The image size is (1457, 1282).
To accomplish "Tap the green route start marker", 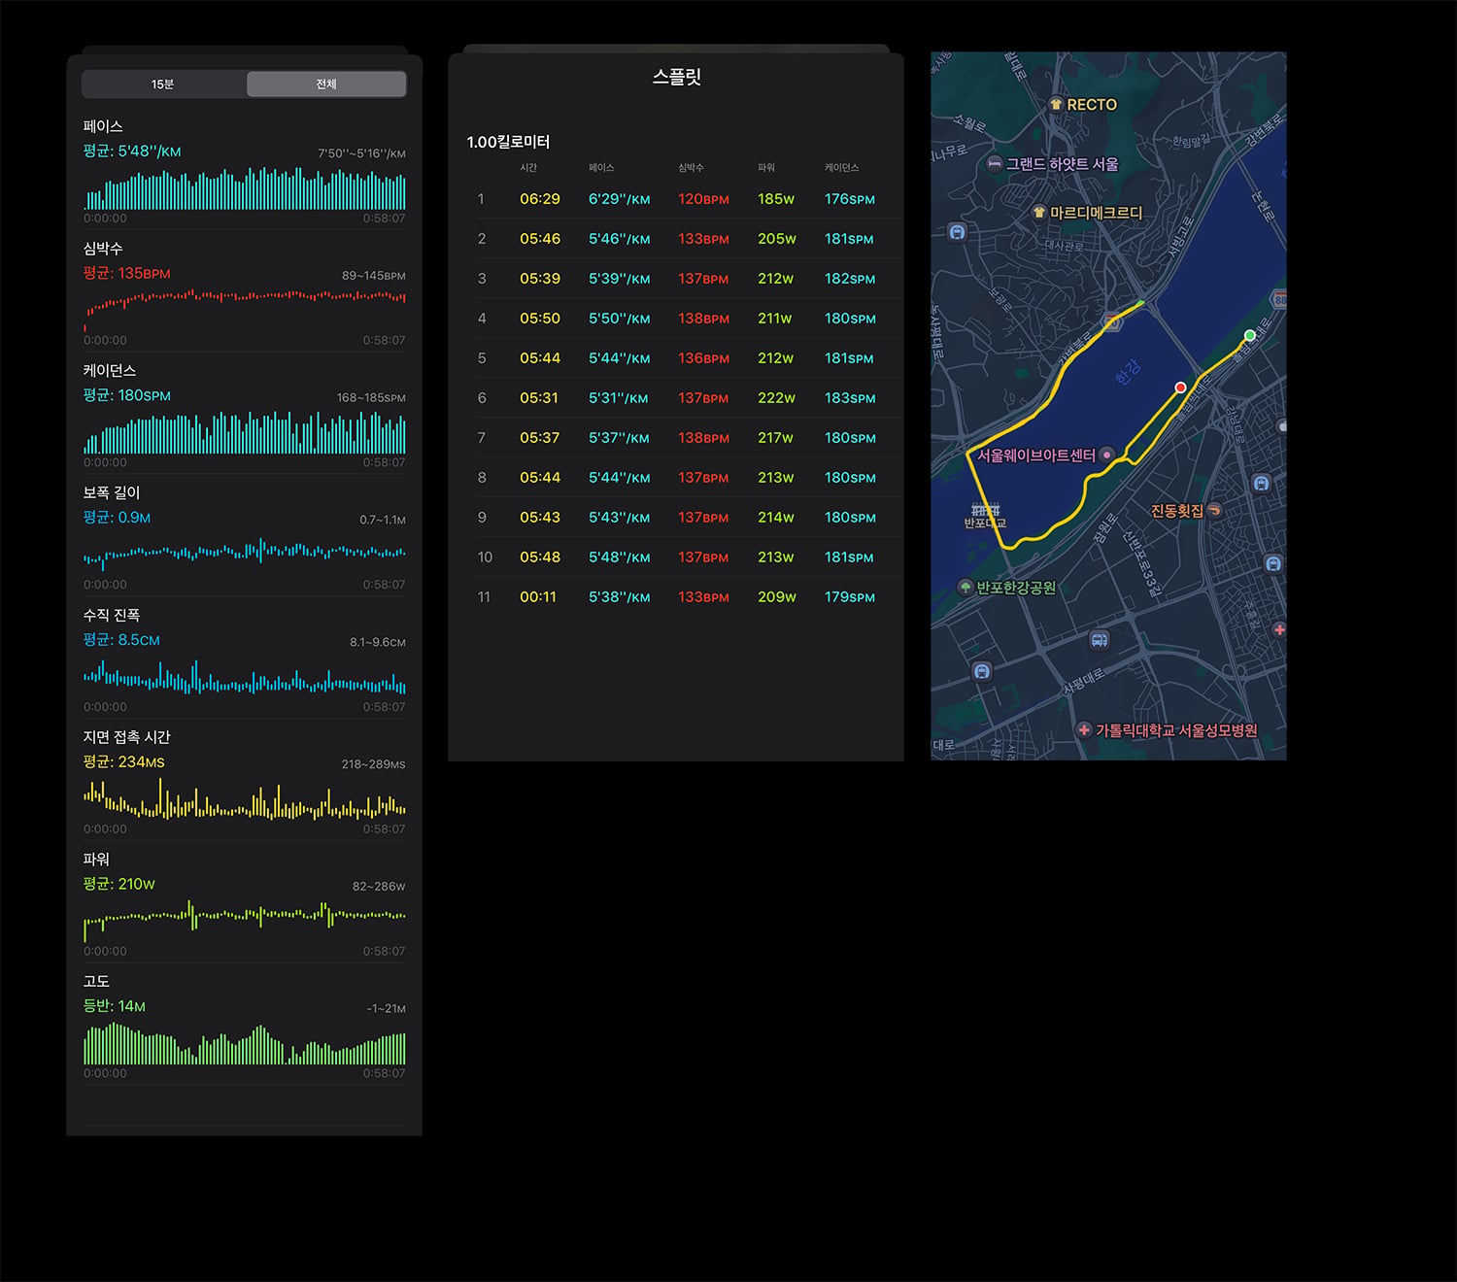I will (x=1250, y=335).
